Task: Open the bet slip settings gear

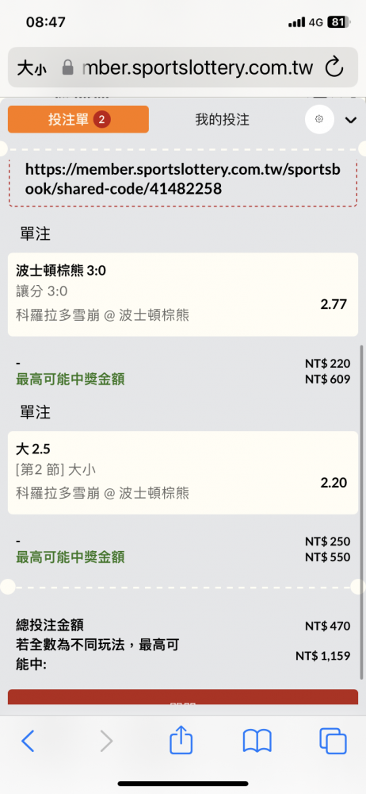Action: (319, 120)
